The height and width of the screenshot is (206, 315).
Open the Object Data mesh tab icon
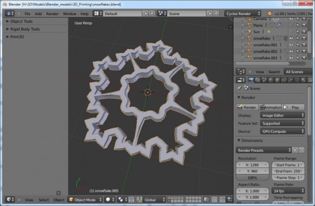(297, 80)
